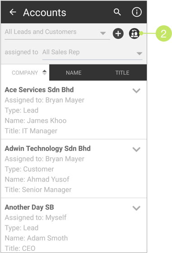Open the Another Day SB account
172x253 pixels.
point(29,207)
